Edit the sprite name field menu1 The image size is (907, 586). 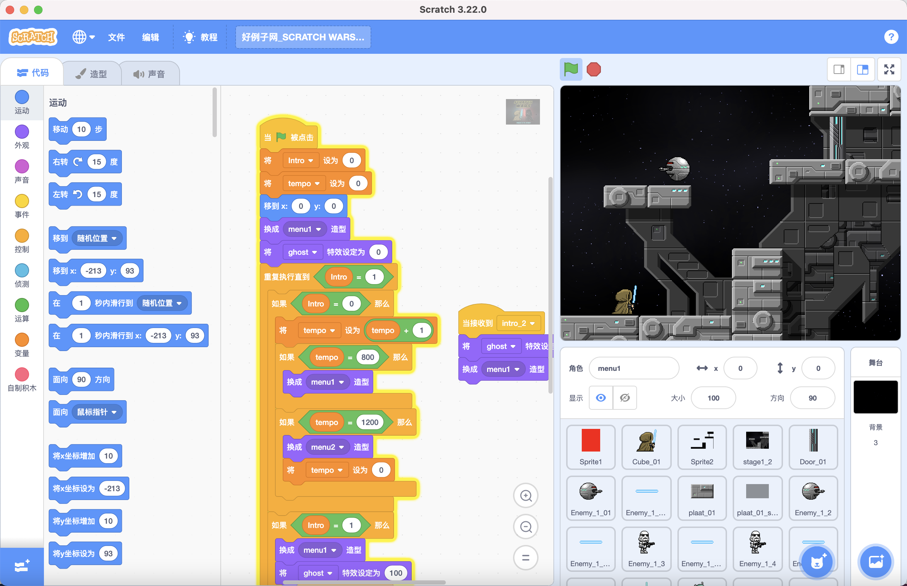coord(633,368)
